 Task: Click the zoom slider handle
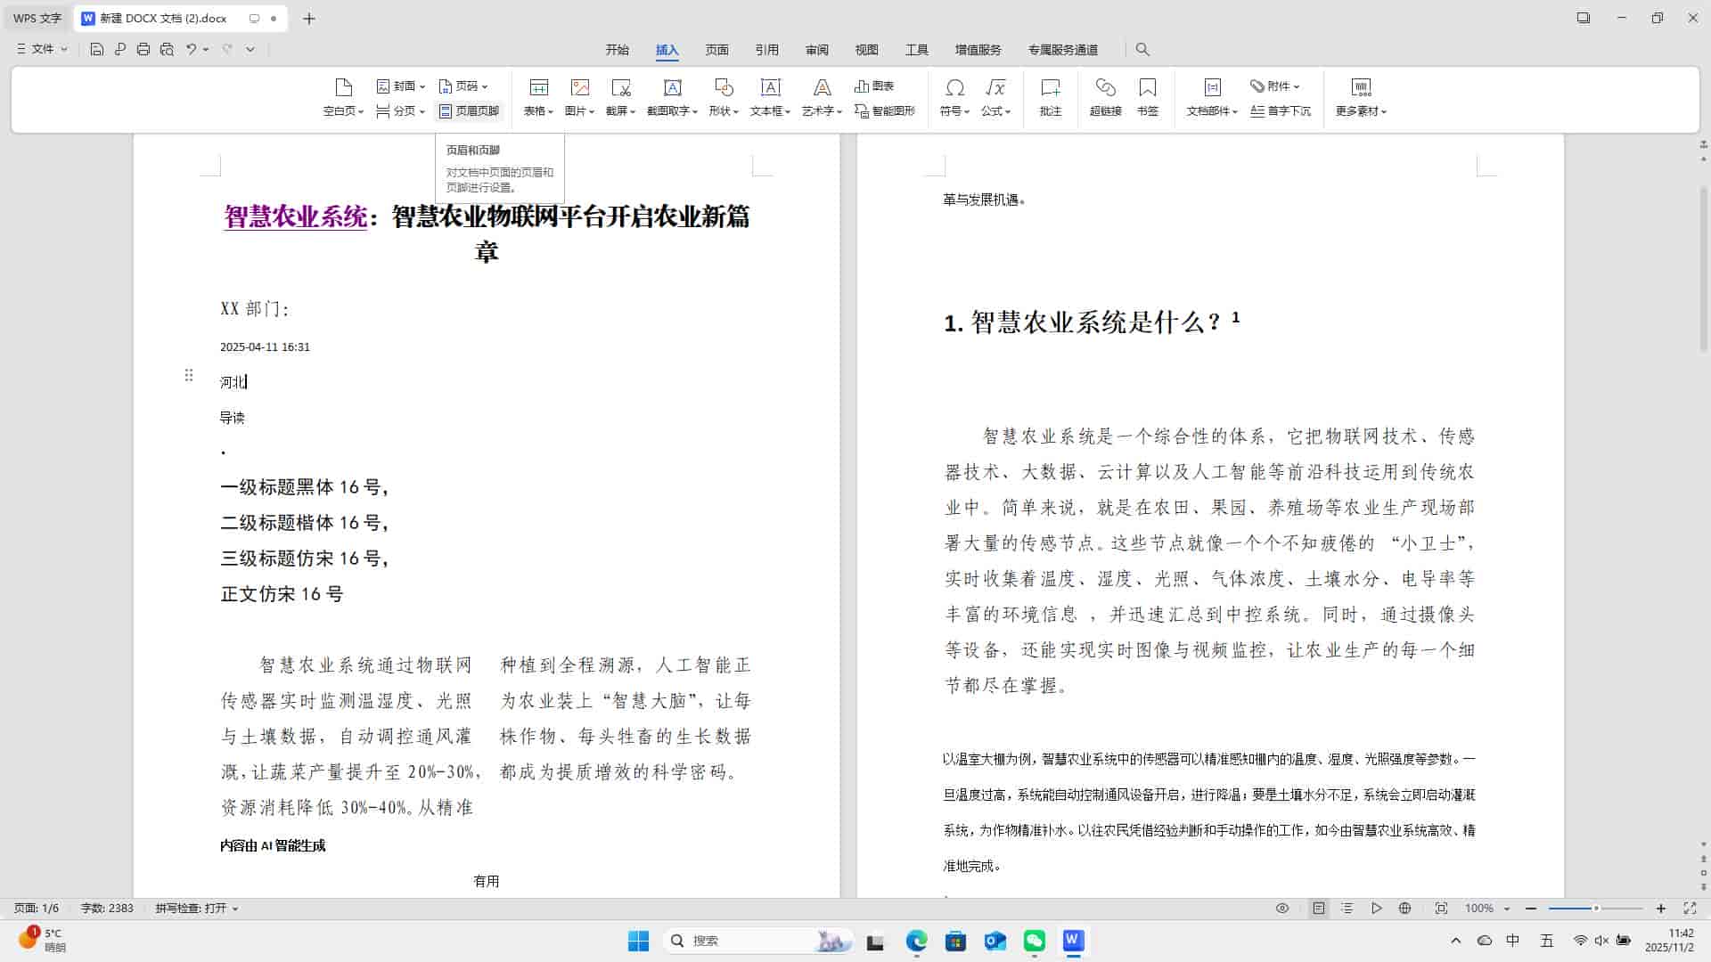(x=1596, y=909)
